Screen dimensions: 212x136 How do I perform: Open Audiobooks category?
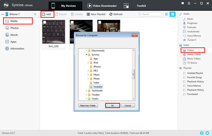click(x=193, y=31)
